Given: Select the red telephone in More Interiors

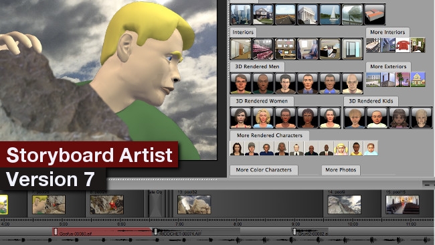Looking at the screenshot, I should pyautogui.click(x=403, y=46).
